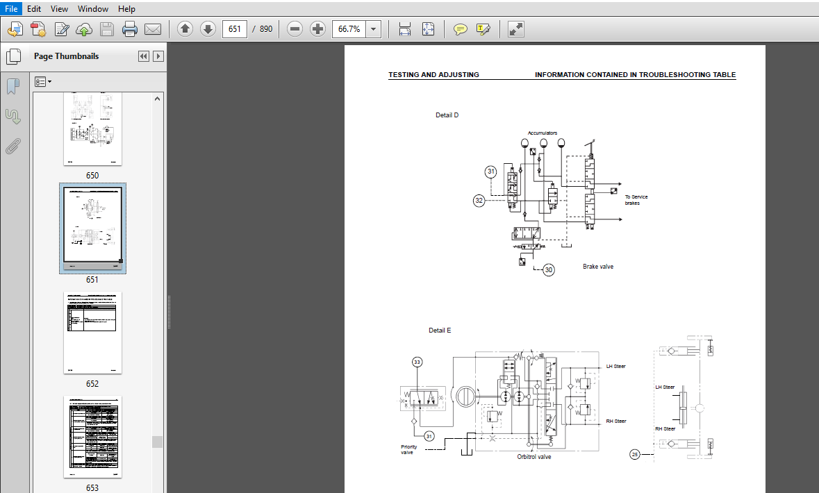This screenshot has height=493, width=819.
Task: Add a sticky note comment
Action: click(460, 29)
